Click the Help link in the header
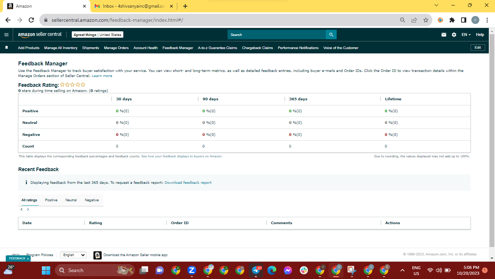The width and height of the screenshot is (495, 279). coord(480,35)
